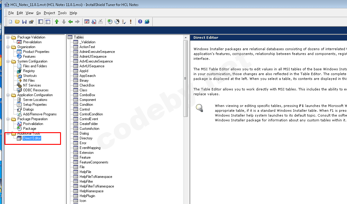Open the Tools menu
Viewport: 347px width, 204px height.
pos(62,13)
